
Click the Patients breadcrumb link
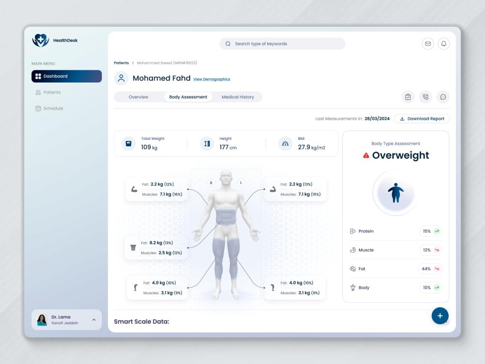tap(121, 63)
